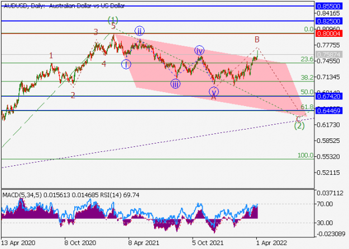Click the 0.037112 indicator scale value
Image resolution: width=349 pixels, height=249 pixels.
pos(330,193)
